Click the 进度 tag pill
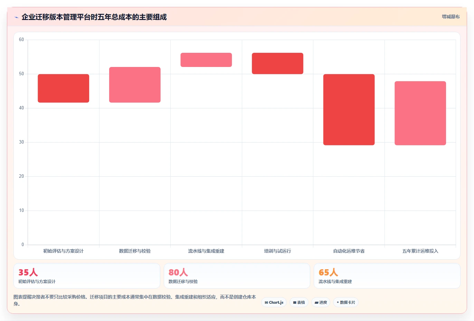The image size is (474, 321). tap(321, 302)
